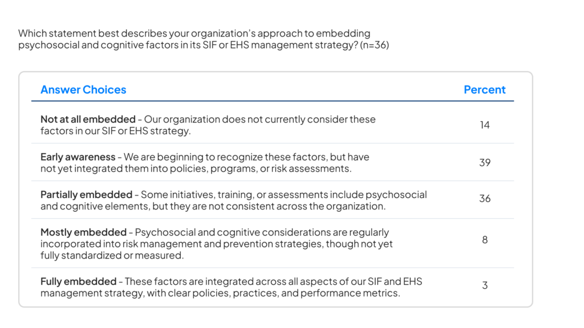The width and height of the screenshot is (584, 328).
Task: Click the Answer Choices column header
Action: [x=83, y=89]
